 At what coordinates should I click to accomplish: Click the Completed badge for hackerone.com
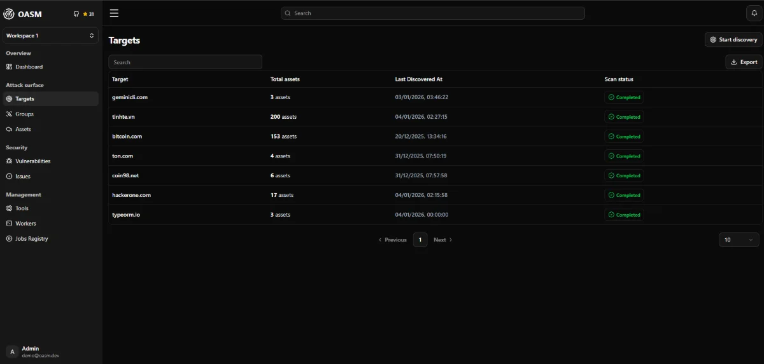pyautogui.click(x=624, y=195)
